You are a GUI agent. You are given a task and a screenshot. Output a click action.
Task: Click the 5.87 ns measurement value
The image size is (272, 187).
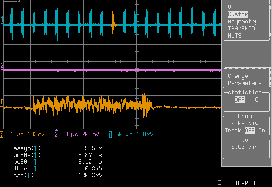point(90,155)
